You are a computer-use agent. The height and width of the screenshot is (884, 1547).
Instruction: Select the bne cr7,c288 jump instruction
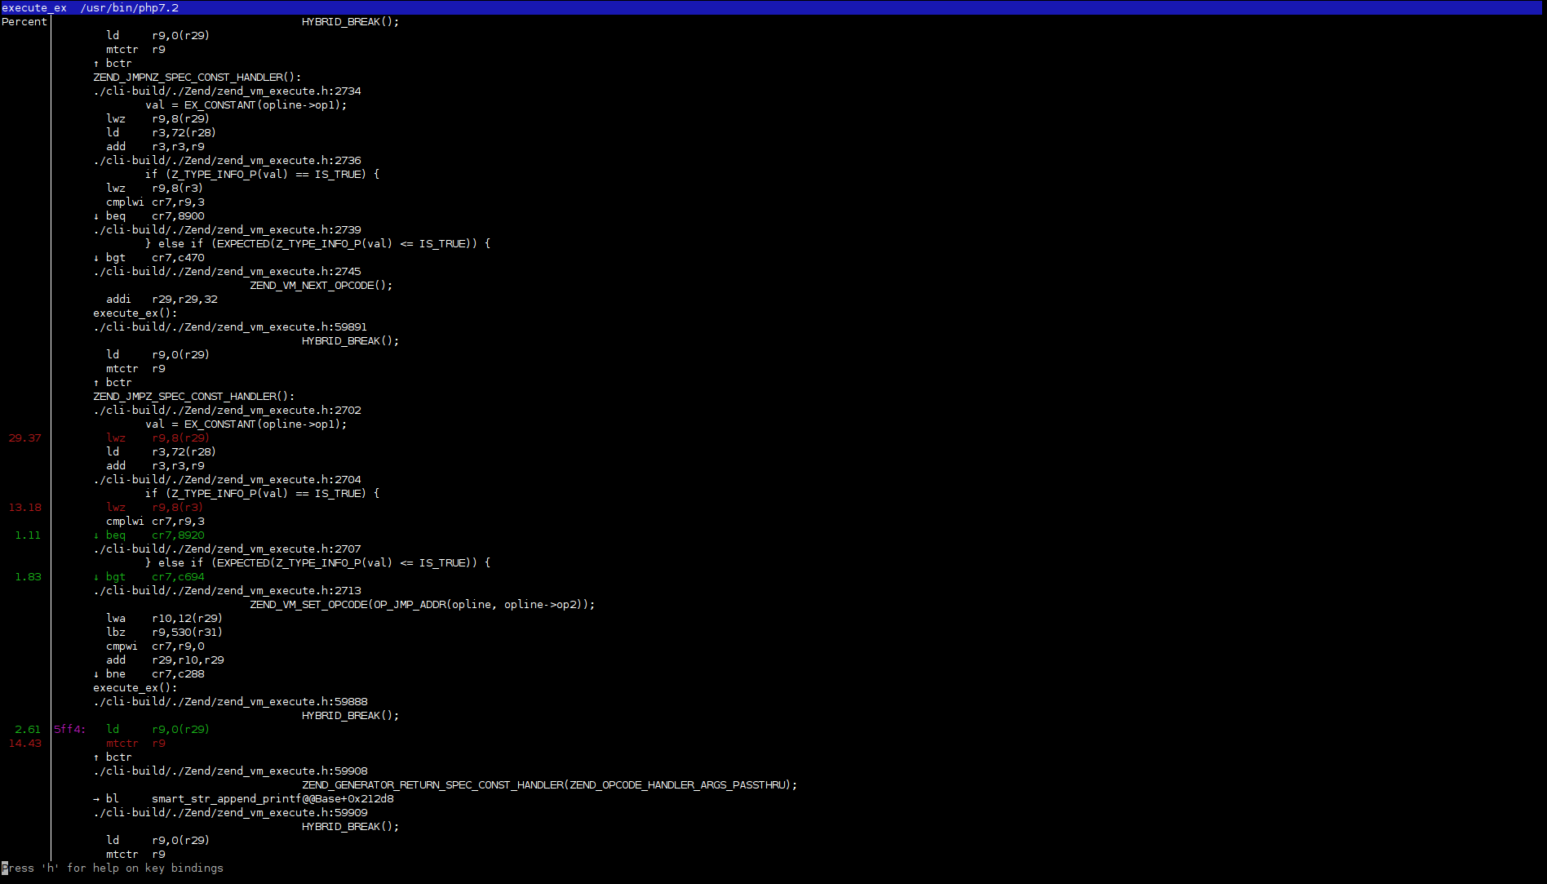148,673
